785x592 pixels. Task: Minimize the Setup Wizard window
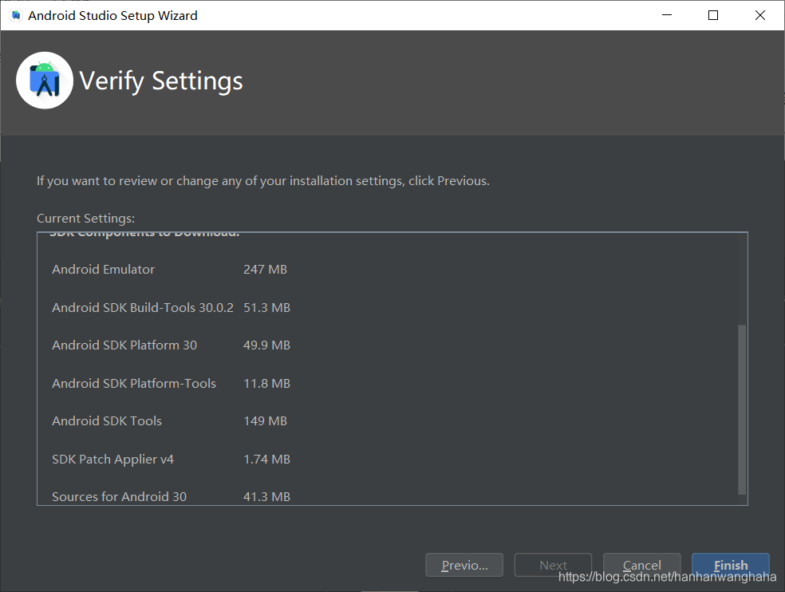pyautogui.click(x=667, y=15)
